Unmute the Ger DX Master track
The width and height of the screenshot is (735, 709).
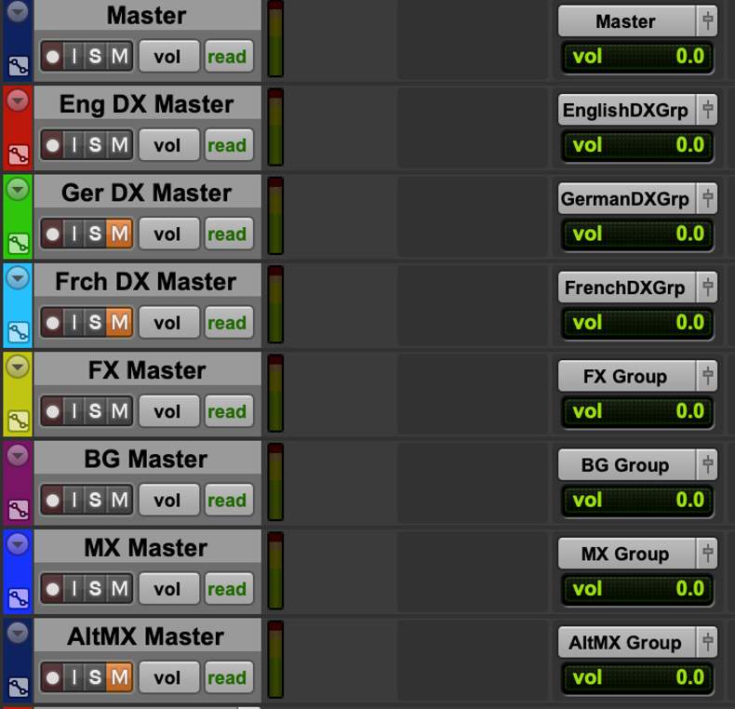[x=119, y=234]
